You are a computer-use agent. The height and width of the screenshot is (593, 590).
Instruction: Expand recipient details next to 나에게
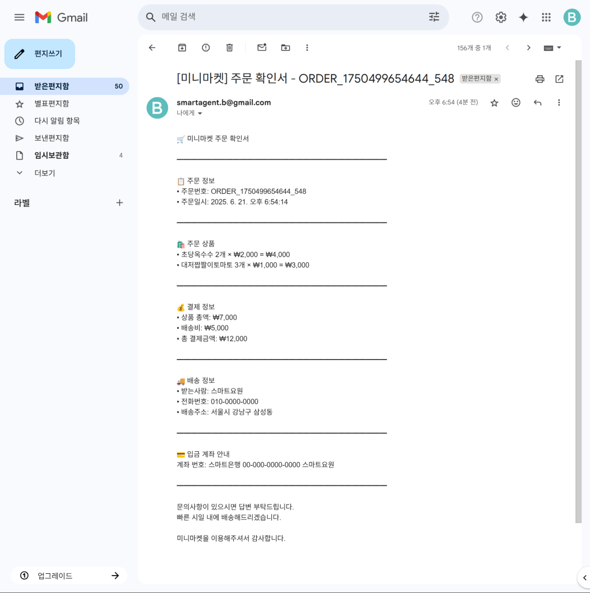(x=200, y=114)
